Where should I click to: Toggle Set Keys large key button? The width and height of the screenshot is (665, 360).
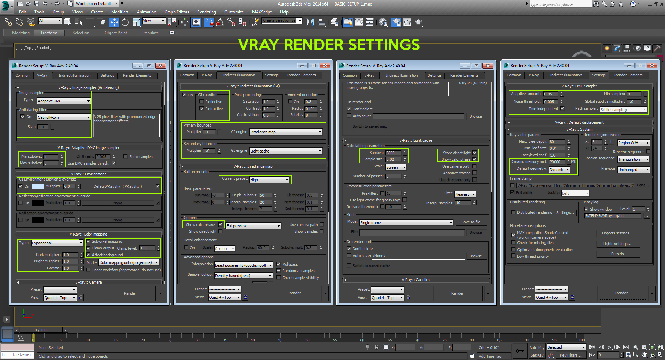(520, 351)
